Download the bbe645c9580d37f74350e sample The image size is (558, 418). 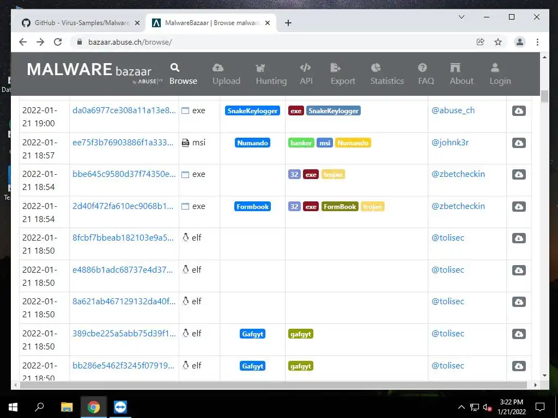(x=519, y=175)
